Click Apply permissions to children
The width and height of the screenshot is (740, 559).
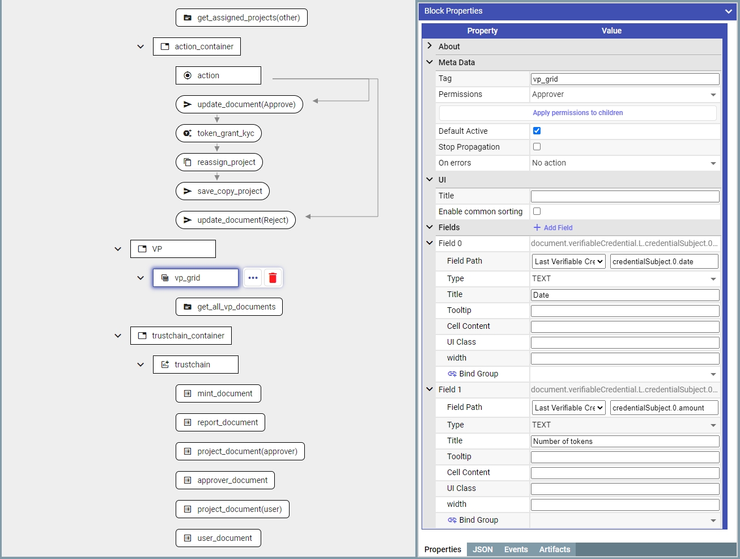[x=577, y=113]
